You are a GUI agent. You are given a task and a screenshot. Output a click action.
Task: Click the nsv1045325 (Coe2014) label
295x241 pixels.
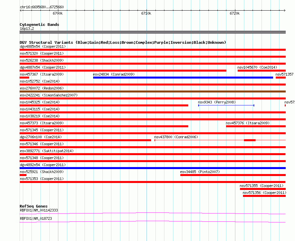pos(40,102)
